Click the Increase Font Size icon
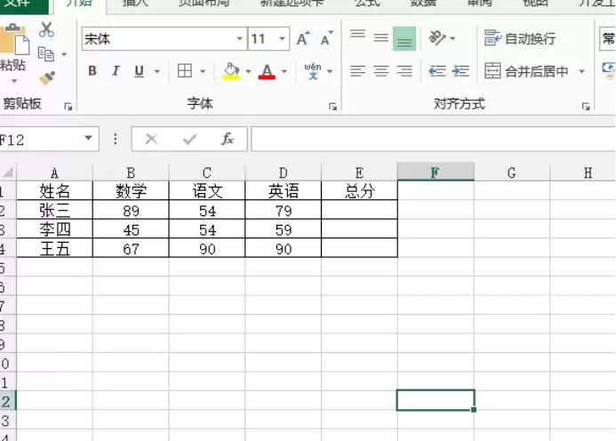The image size is (616, 441). coord(303,39)
